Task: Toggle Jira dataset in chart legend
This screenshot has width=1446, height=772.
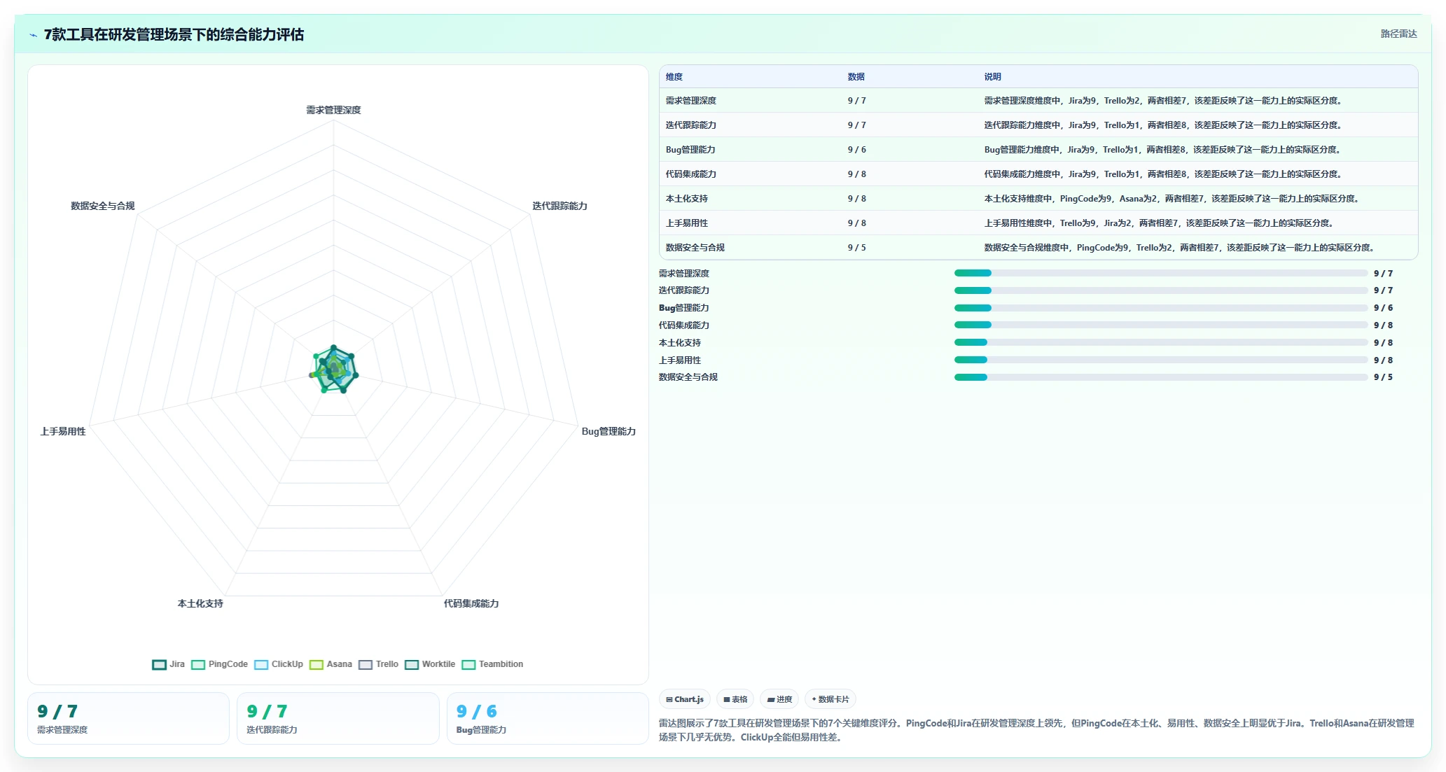Action: click(x=169, y=664)
